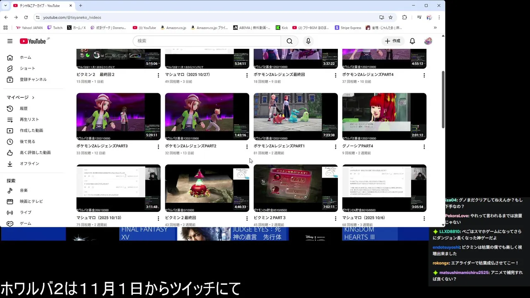Reload the page

[26, 17]
